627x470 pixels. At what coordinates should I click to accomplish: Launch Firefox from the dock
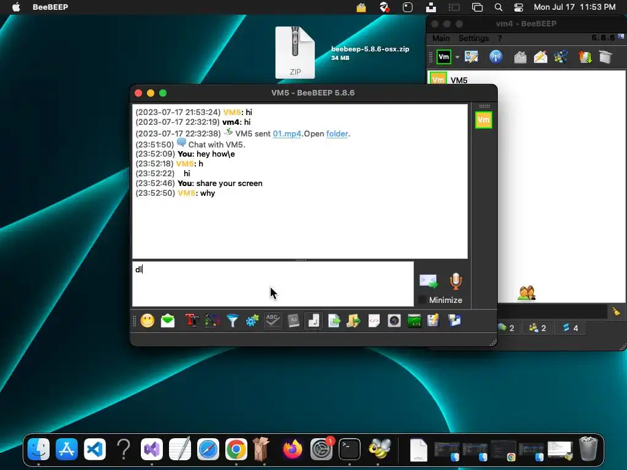coord(293,449)
